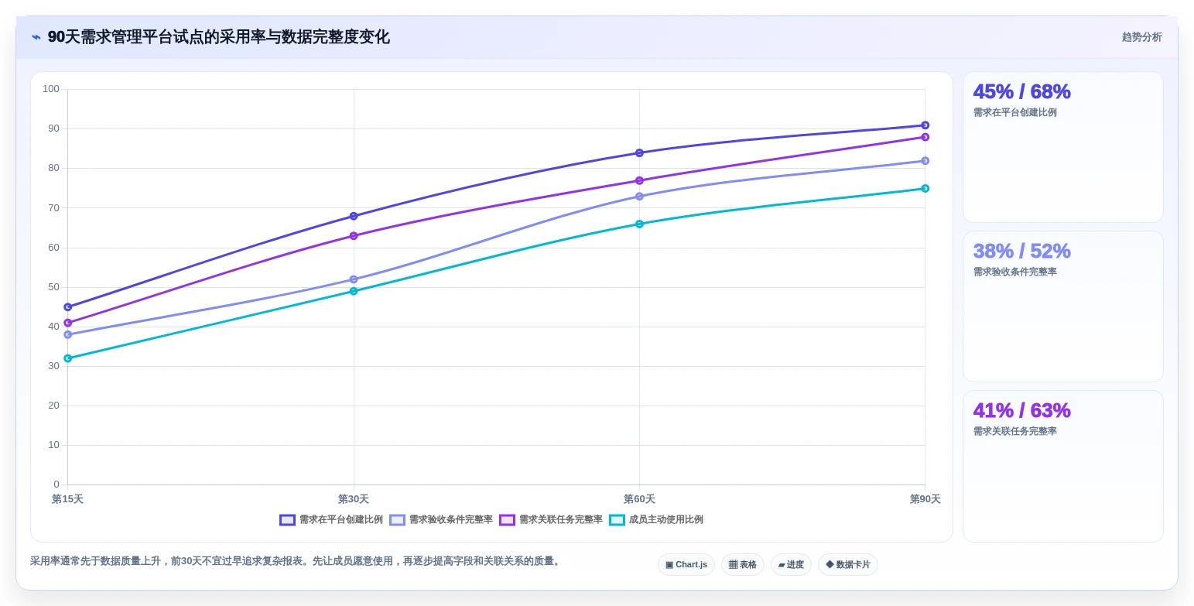Click 成员主动使用比例 point at 第30天 (49)
This screenshot has height=606, width=1194.
[354, 291]
